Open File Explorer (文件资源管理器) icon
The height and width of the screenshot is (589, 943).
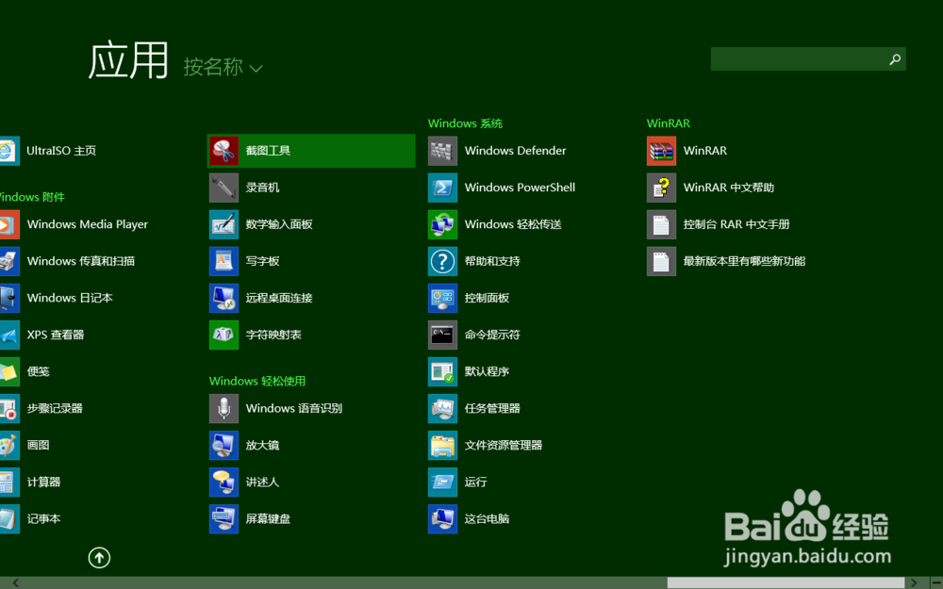[442, 446]
